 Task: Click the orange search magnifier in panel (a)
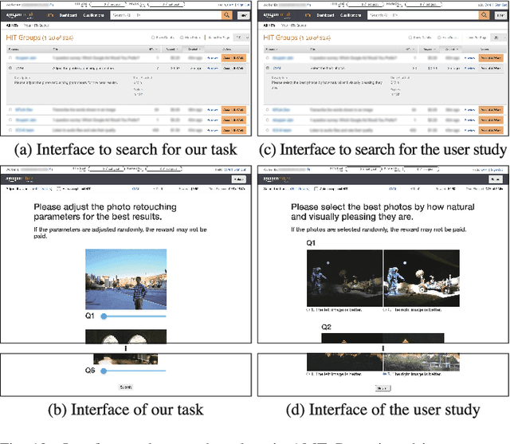point(226,14)
